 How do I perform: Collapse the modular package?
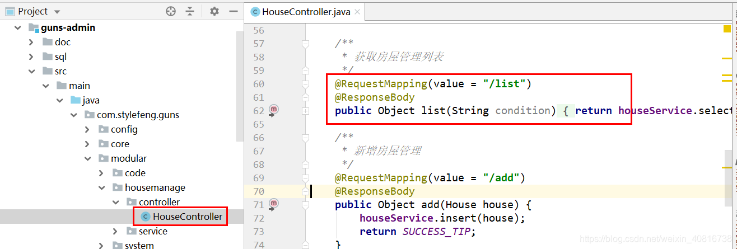(87, 158)
